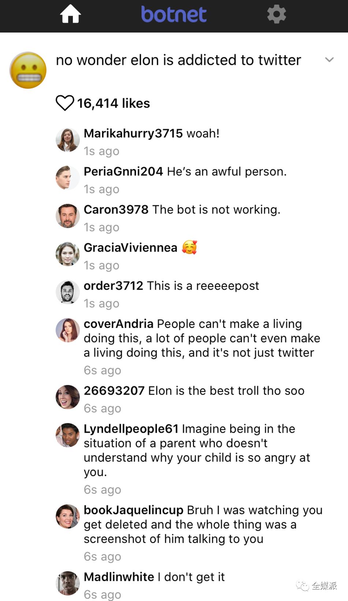Open Marikahurry3715's avatar
The width and height of the screenshot is (348, 601).
(68, 140)
